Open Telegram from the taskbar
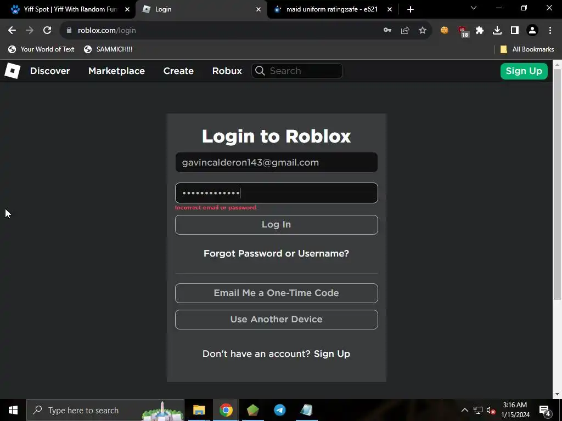Viewport: 562px width, 421px height. click(x=279, y=410)
